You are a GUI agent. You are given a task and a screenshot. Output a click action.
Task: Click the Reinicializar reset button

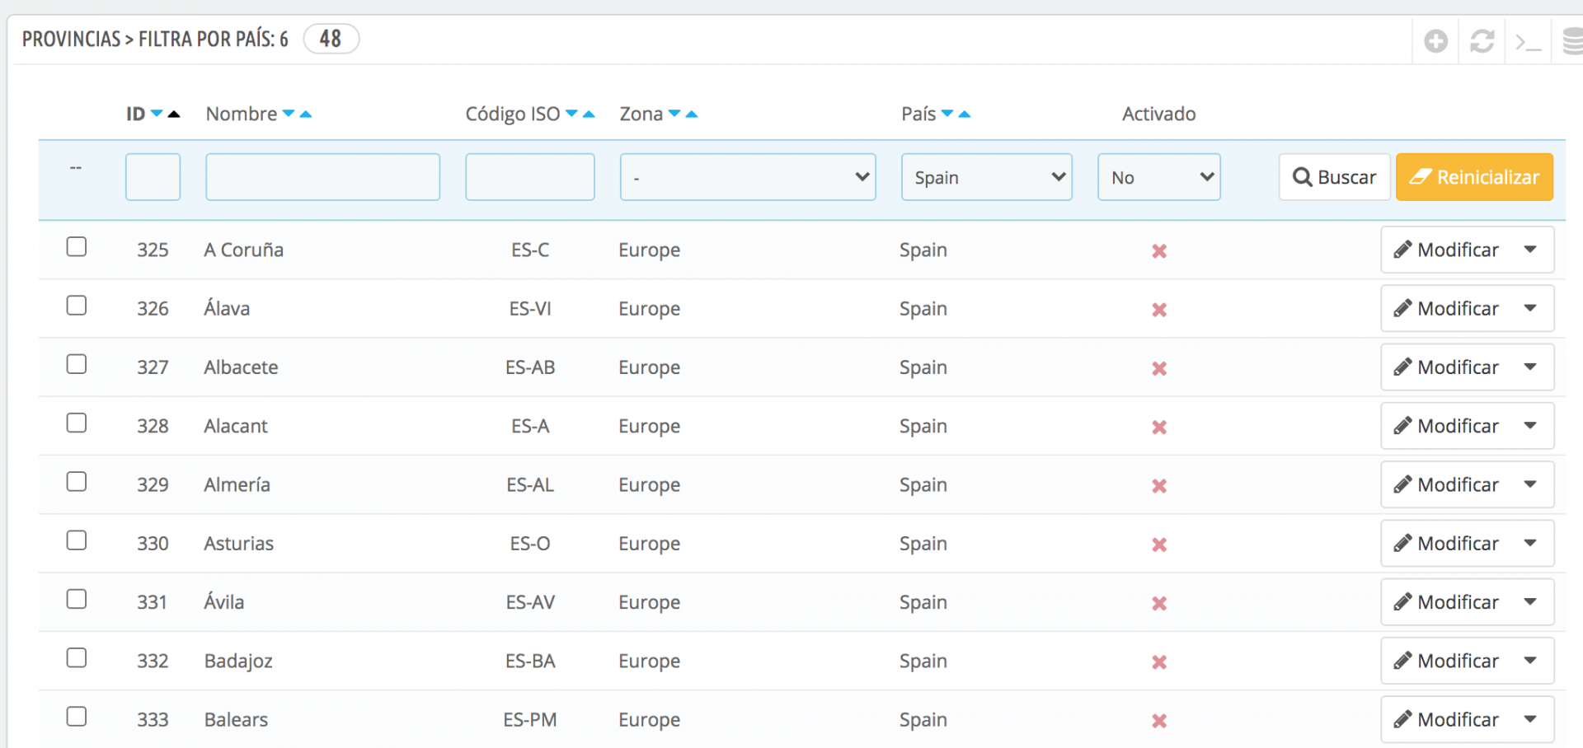(x=1474, y=177)
